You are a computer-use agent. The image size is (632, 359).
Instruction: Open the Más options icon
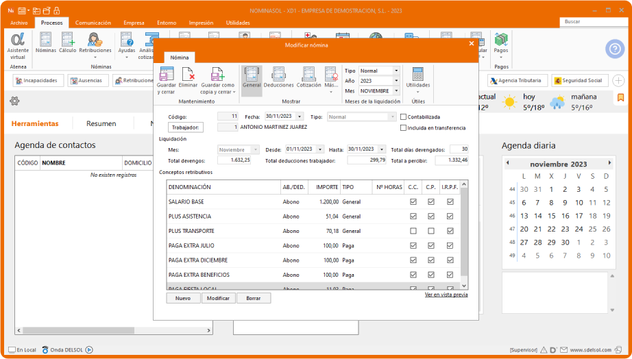pyautogui.click(x=331, y=74)
